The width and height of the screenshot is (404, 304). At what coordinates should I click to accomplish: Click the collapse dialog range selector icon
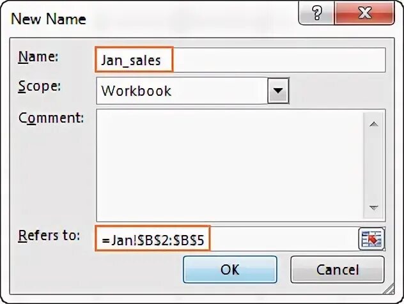coord(370,239)
